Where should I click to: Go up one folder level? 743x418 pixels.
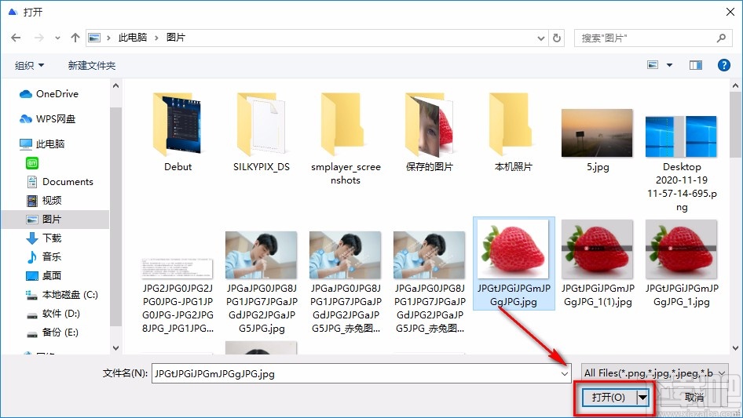pyautogui.click(x=75, y=38)
